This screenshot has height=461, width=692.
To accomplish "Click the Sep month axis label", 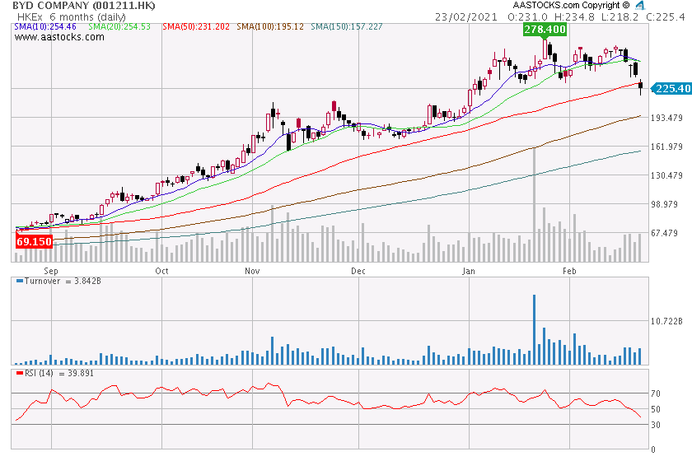I will 51,271.
